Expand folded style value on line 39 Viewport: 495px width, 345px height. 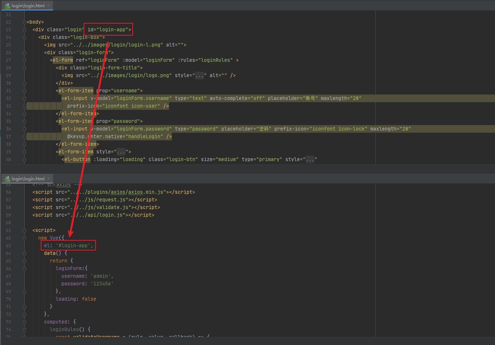point(121,152)
